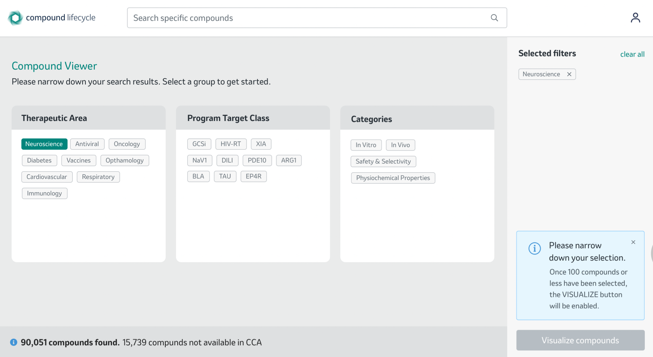Toggle the Immunology filter chip

click(44, 193)
